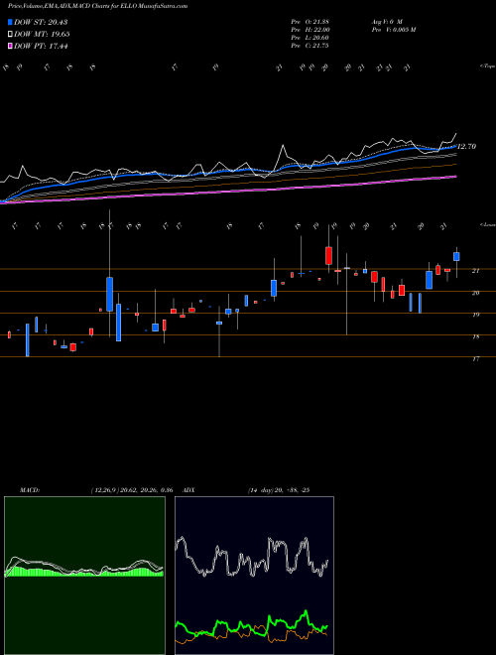Click price axis label 17
The width and height of the screenshot is (496, 655).
click(x=475, y=358)
